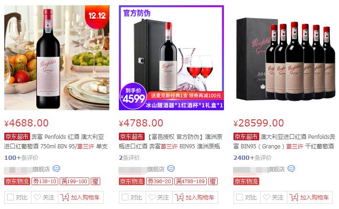Click chat icon beside first store name

pyautogui.click(x=56, y=168)
